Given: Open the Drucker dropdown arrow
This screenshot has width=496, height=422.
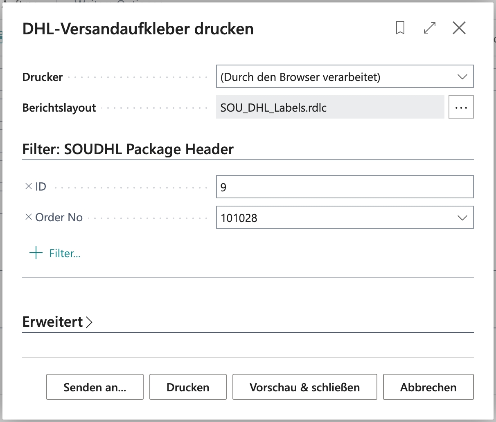Looking at the screenshot, I should tap(462, 77).
